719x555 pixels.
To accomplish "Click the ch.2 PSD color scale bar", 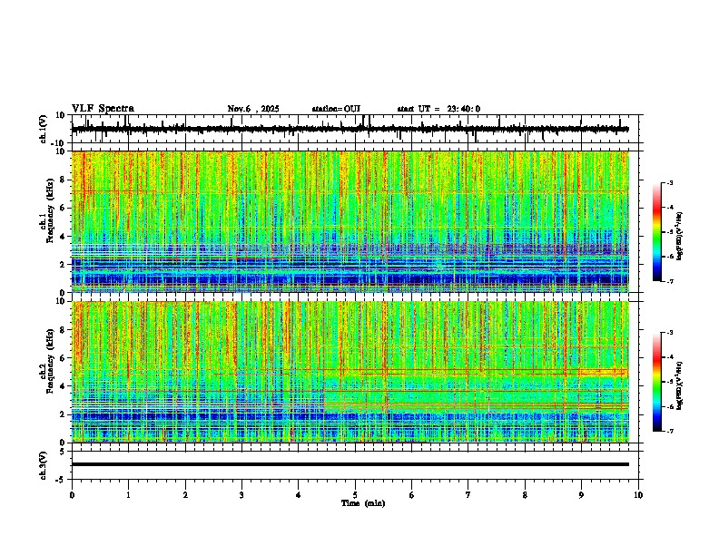I will pos(657,382).
